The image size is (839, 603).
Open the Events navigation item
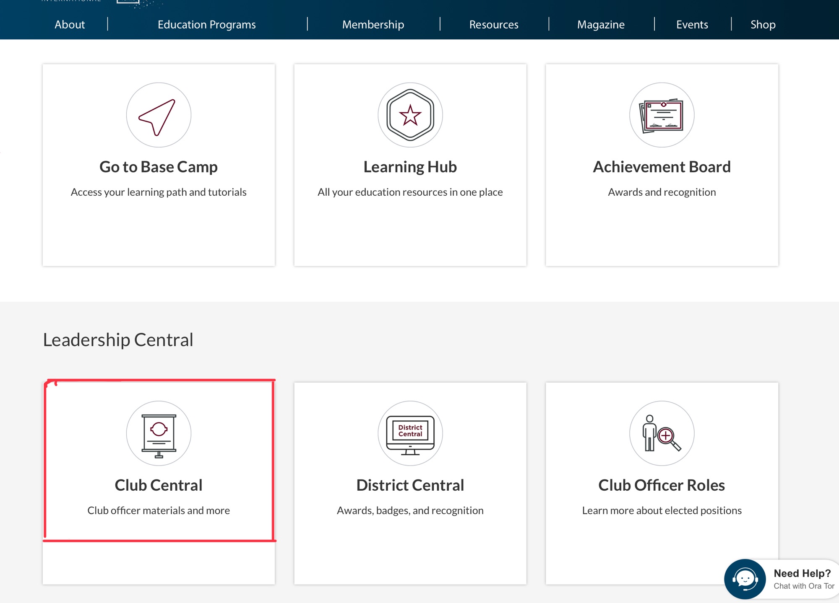pos(692,24)
